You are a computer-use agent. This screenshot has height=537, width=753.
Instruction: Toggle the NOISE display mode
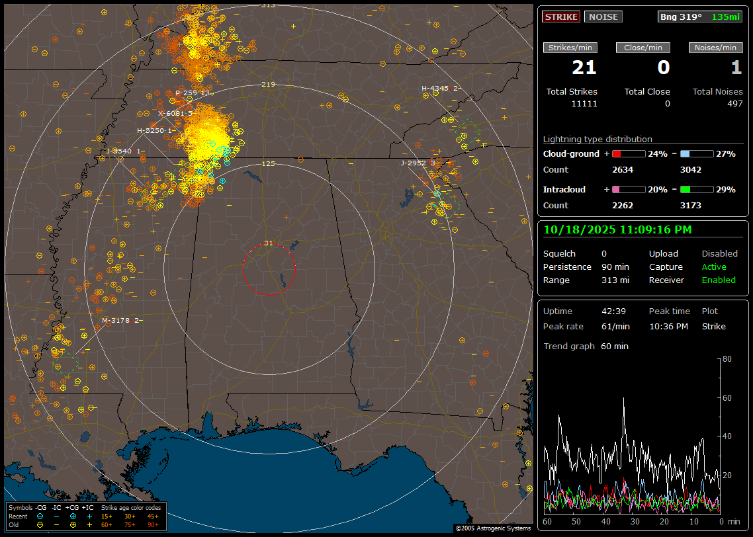603,17
